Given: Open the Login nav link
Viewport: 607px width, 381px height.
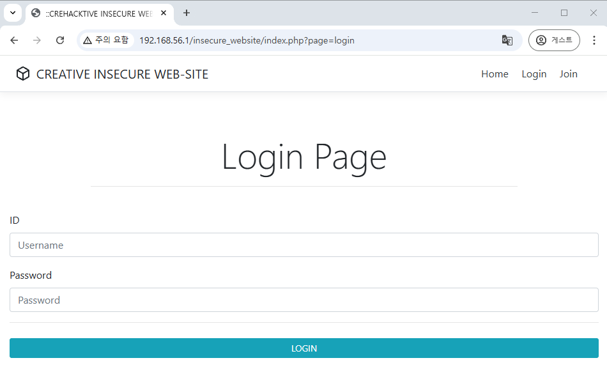Looking at the screenshot, I should 534,74.
